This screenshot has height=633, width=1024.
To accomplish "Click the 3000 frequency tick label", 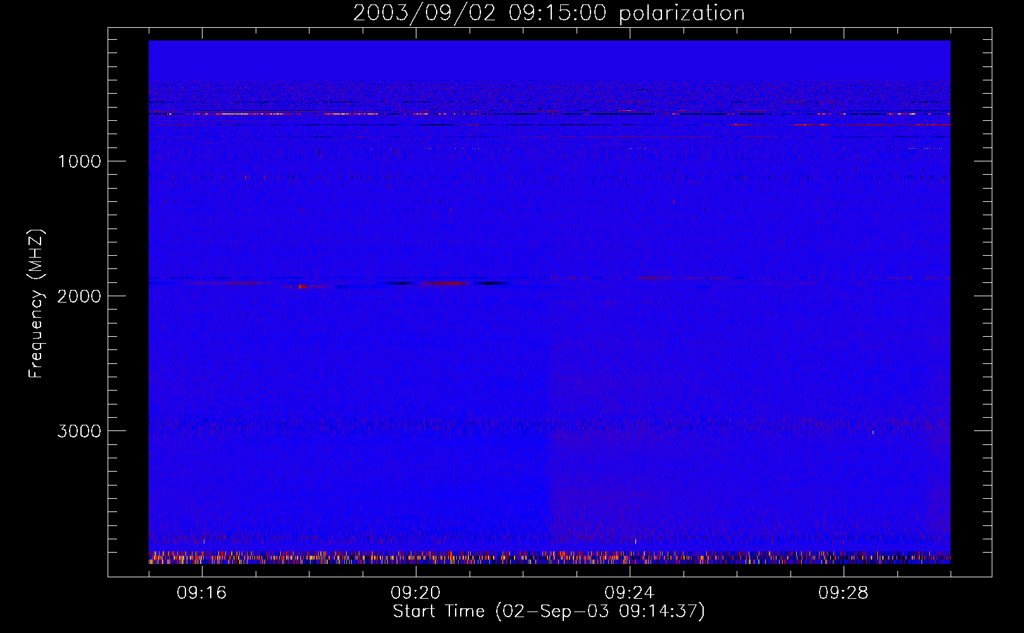I will 79,431.
